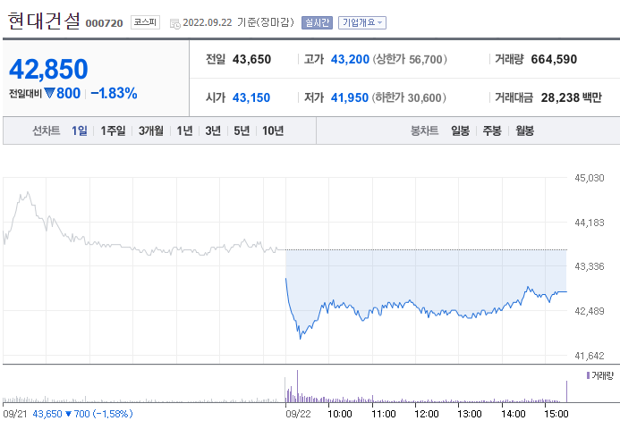Click the 거래량 legend marker in the chart
Image resolution: width=620 pixels, height=429 pixels.
pyautogui.click(x=588, y=375)
